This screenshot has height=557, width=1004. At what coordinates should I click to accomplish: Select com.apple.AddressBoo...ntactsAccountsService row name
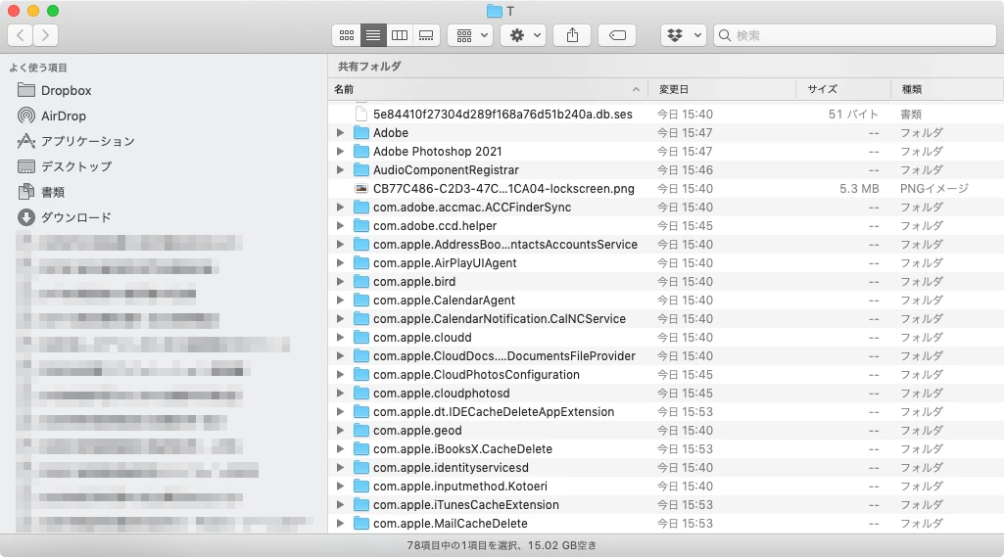click(505, 244)
